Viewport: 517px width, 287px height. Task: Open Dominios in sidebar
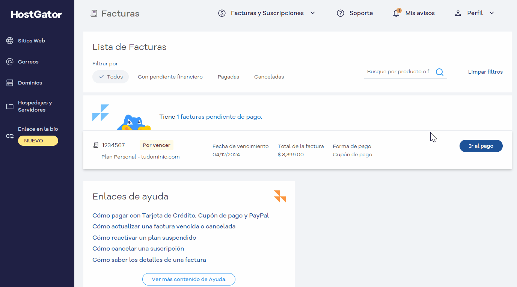[x=30, y=83]
